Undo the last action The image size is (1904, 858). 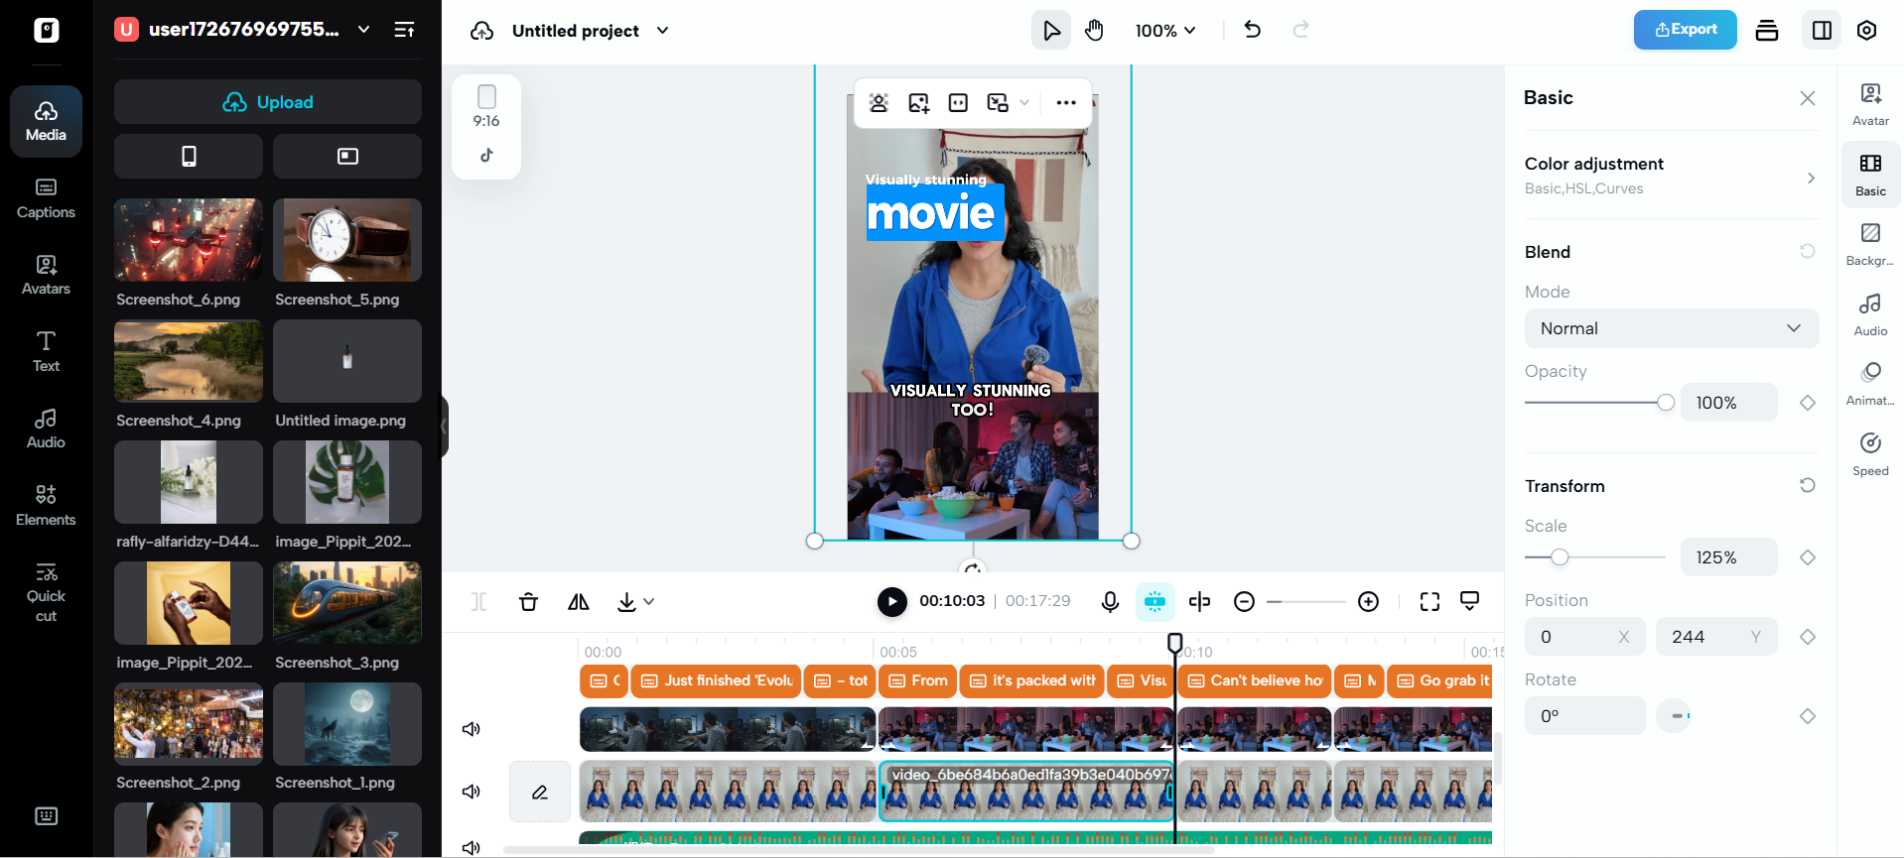pos(1253,30)
